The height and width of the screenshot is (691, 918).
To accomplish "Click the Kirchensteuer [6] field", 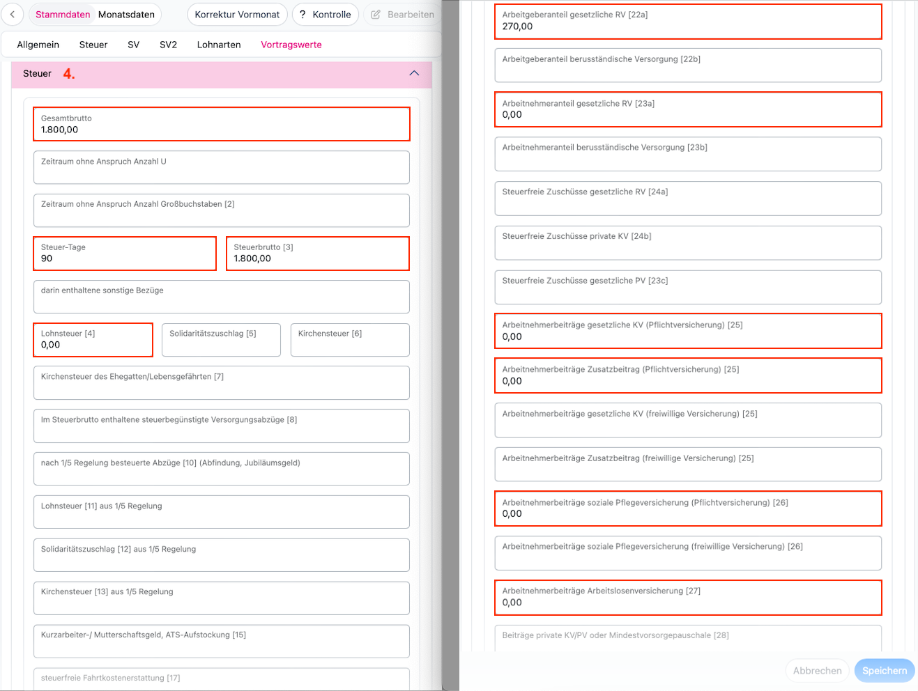I will [350, 340].
